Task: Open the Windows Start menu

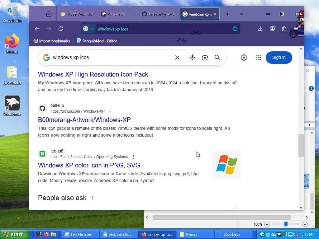Action: pos(14,235)
